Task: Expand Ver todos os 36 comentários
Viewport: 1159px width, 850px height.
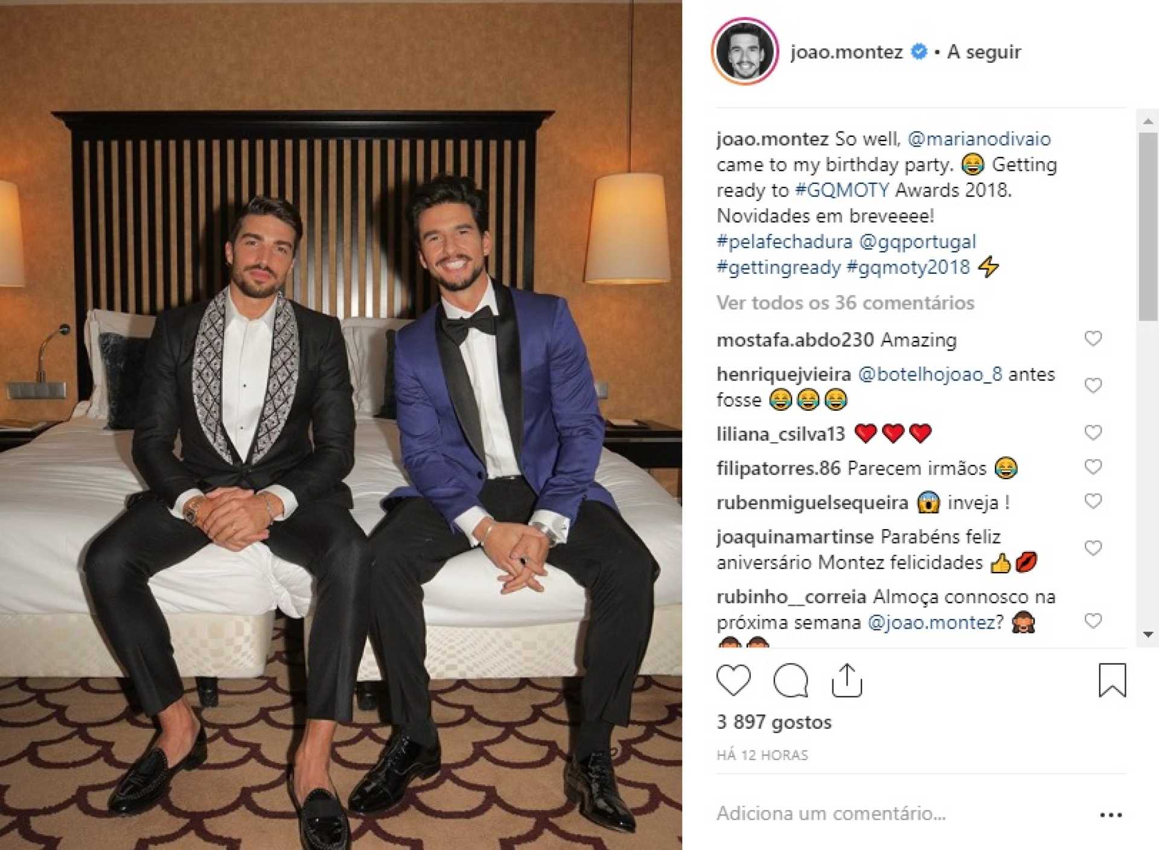Action: (845, 303)
